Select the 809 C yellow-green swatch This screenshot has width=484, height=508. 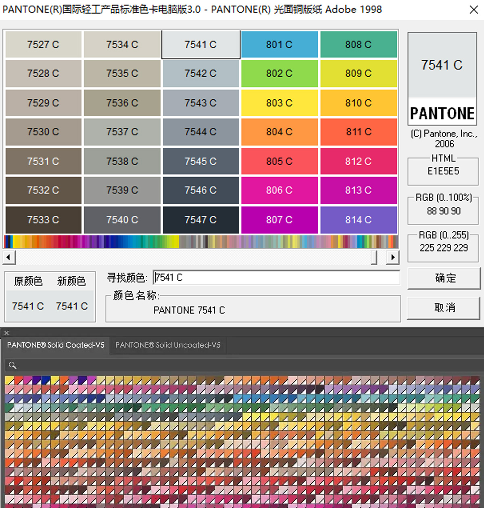pos(359,73)
